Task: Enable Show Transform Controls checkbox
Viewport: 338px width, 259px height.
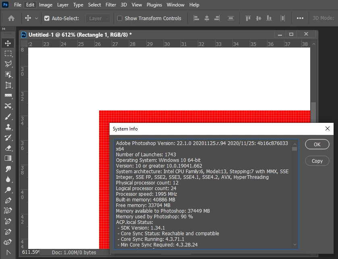Action: (120, 18)
